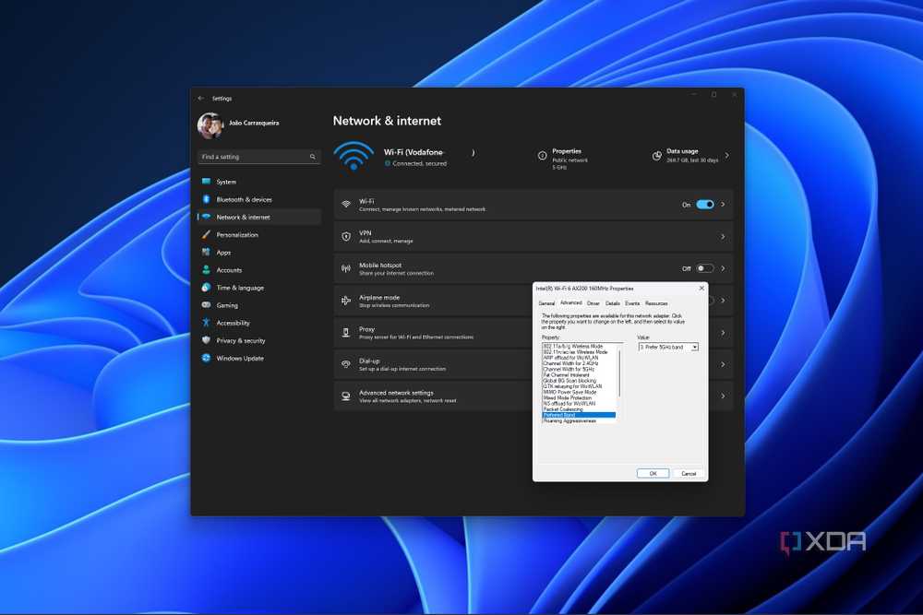Click the Advanced network settings monitor icon
Viewport: 923px width, 615px height.
tap(346, 396)
